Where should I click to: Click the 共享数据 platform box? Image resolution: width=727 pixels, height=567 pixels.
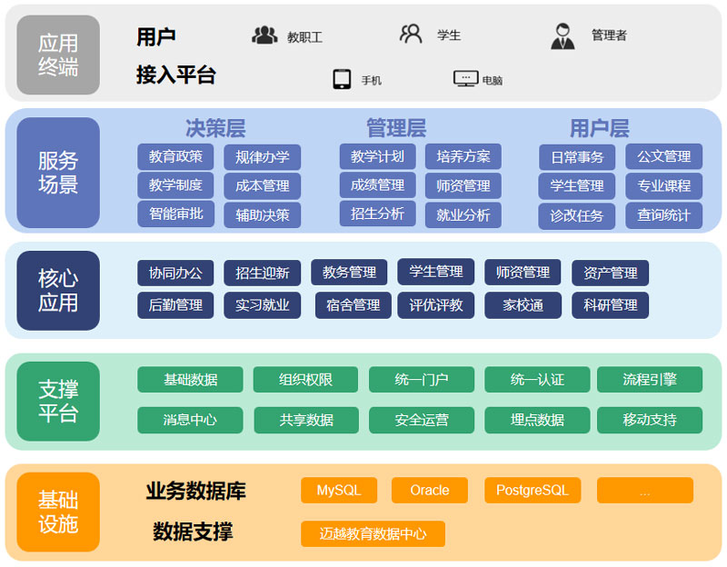[306, 420]
